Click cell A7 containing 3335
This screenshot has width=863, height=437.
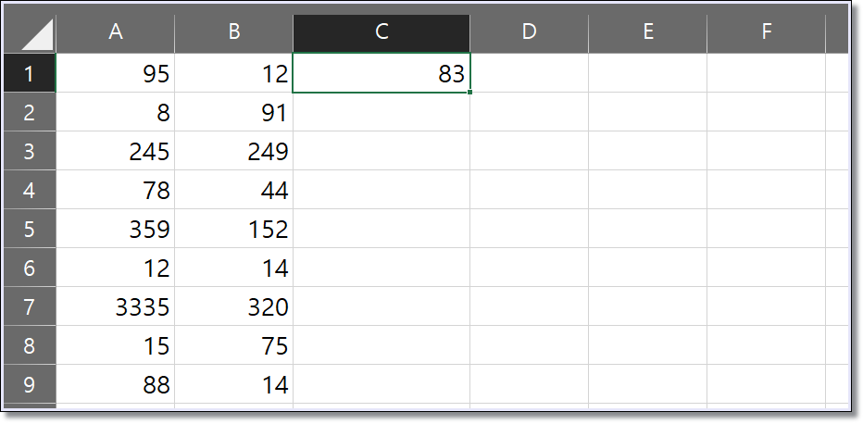(116, 306)
